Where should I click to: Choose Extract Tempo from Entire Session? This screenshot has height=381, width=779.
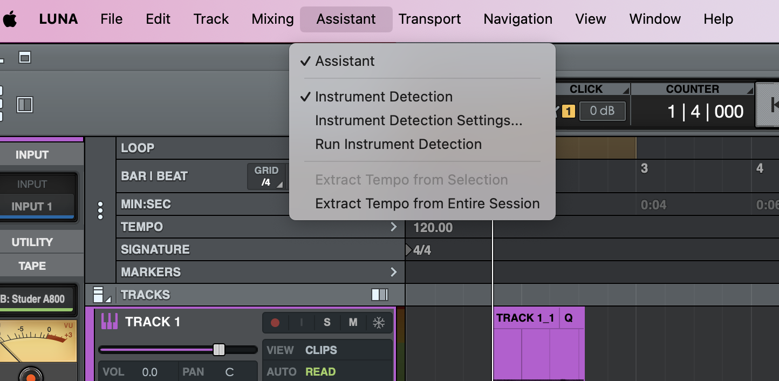coord(427,204)
